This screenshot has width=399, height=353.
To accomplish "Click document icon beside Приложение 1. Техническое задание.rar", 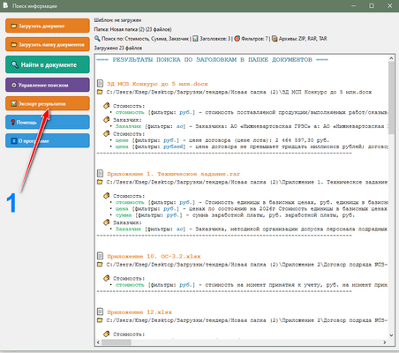I will tap(100, 173).
